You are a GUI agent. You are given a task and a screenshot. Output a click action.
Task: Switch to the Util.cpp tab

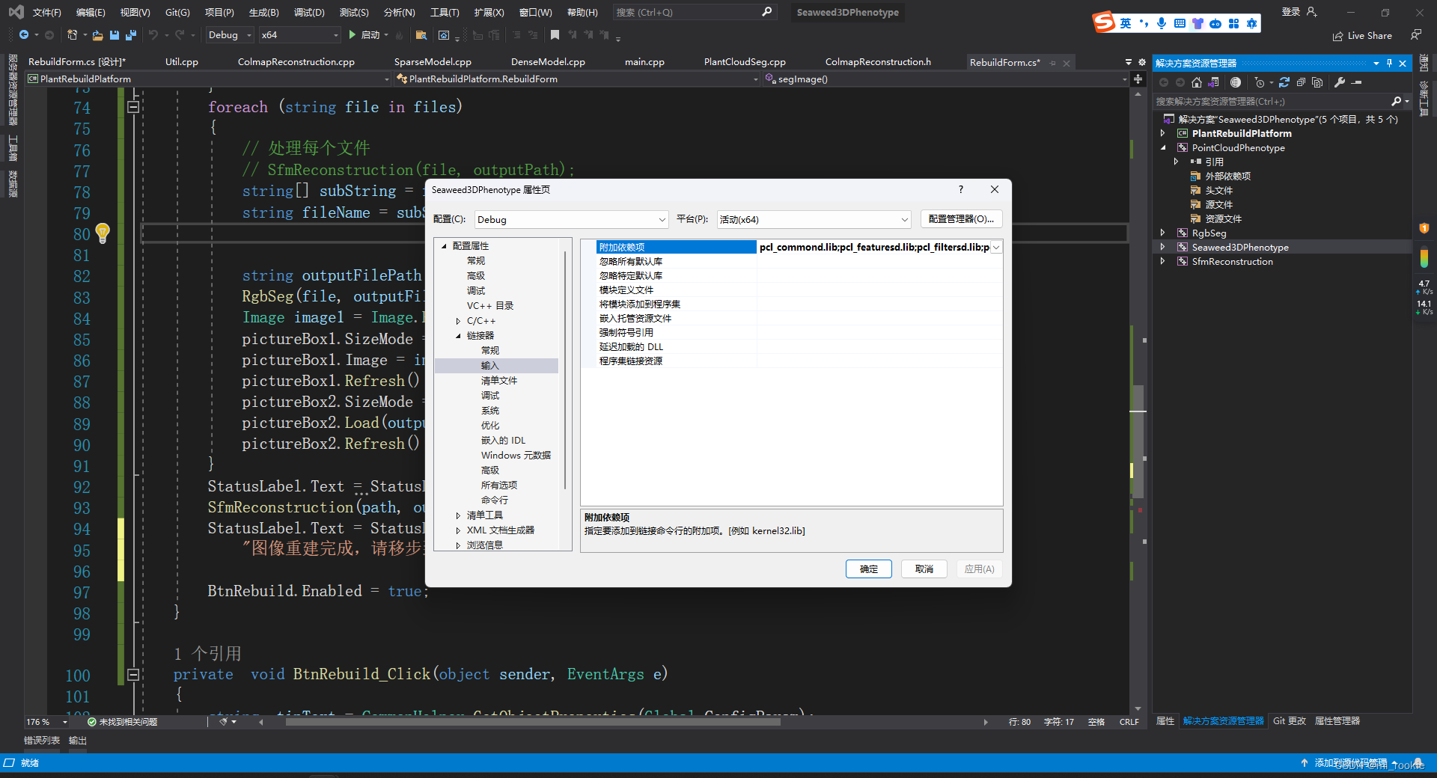pos(182,62)
